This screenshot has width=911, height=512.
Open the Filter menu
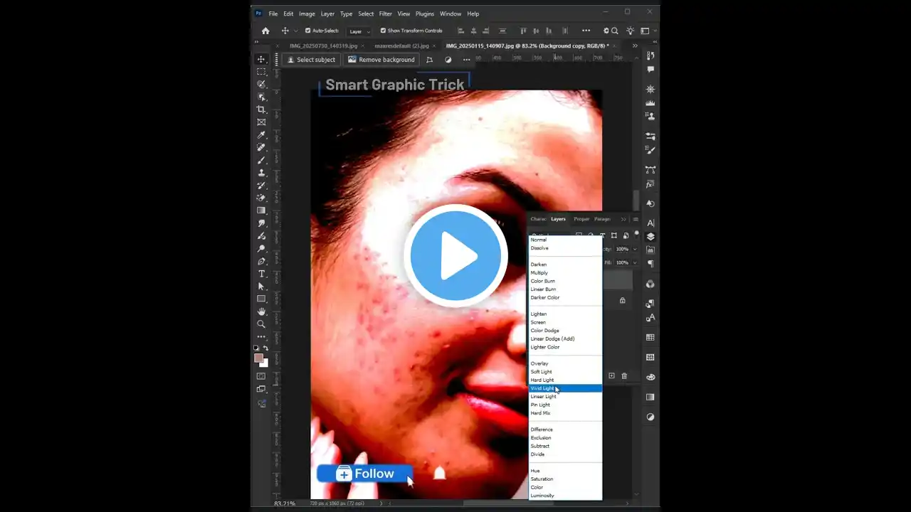pos(385,14)
